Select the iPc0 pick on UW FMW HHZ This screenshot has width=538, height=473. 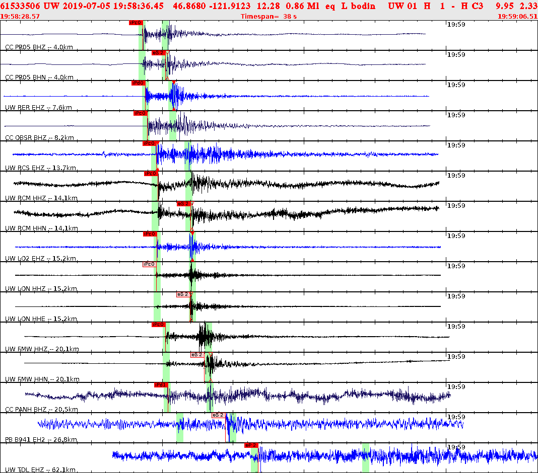coord(158,324)
